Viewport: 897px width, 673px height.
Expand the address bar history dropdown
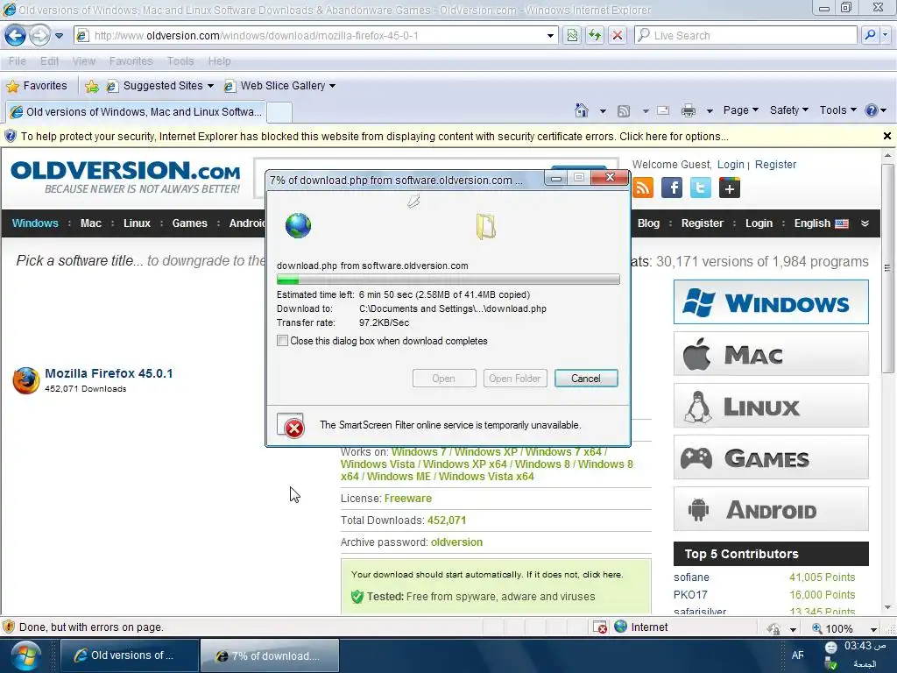(550, 36)
